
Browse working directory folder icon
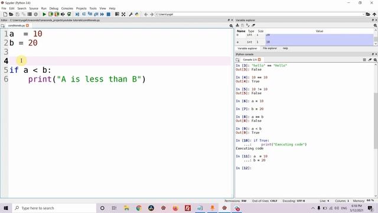point(368,14)
